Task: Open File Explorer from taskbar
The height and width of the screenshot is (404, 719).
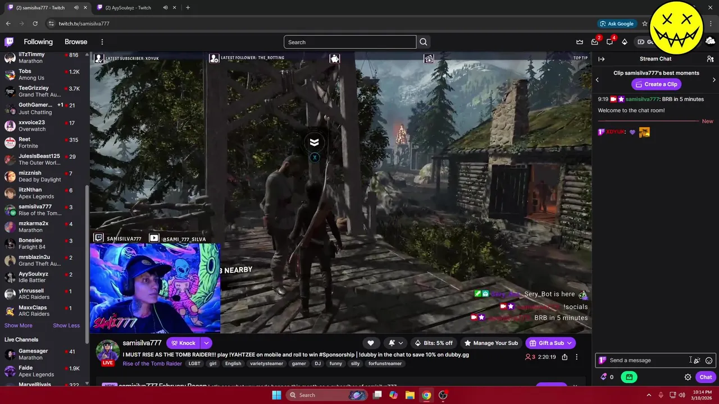Action: pyautogui.click(x=409, y=395)
